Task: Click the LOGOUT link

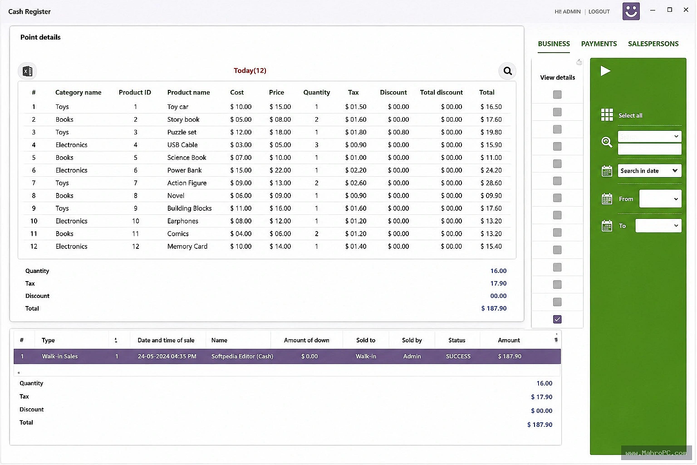Action: tap(599, 12)
